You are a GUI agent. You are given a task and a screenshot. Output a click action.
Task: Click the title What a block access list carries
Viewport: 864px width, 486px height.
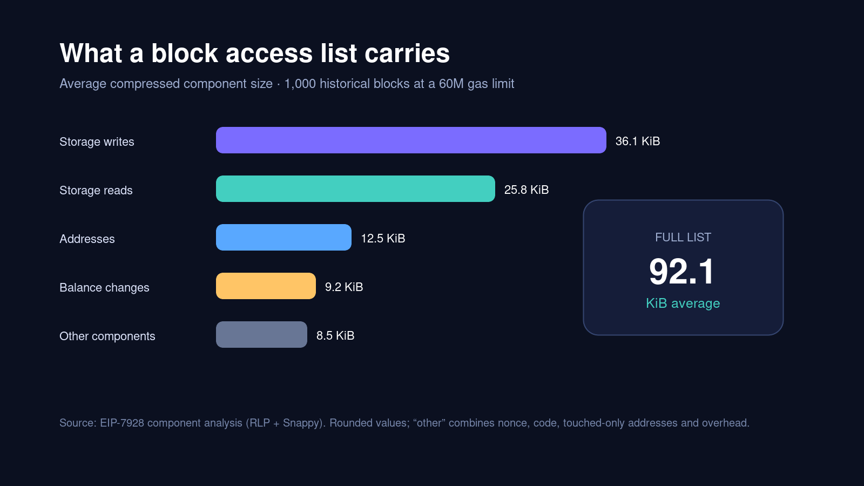pos(255,53)
